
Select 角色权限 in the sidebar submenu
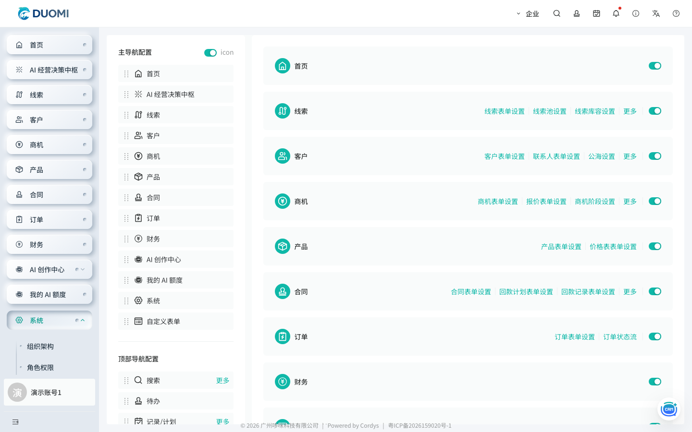(40, 368)
